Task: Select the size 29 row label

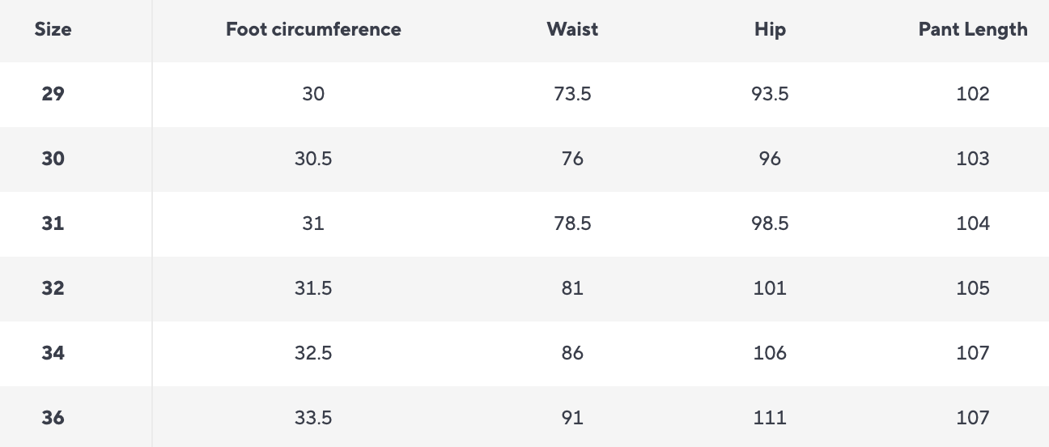Action: point(53,94)
